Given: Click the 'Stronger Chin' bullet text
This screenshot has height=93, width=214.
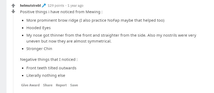Looking at the screenshot, I should click(39, 49).
